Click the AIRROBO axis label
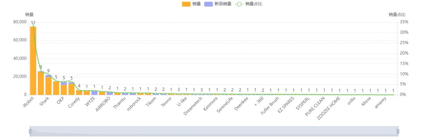Image resolution: width=444 pixels, height=139 pixels. click(x=103, y=104)
